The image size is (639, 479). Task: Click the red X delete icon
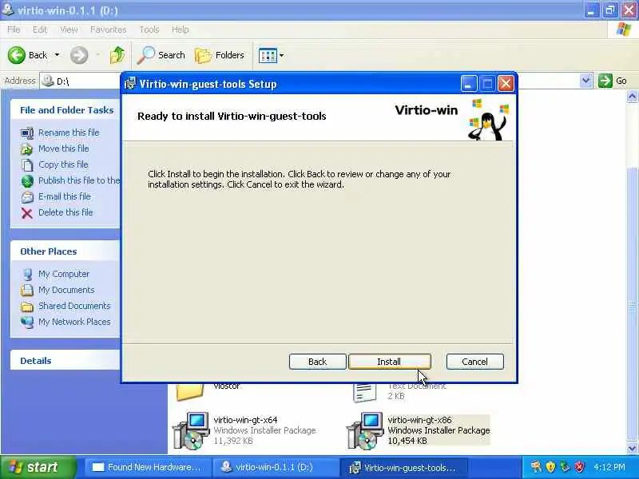pos(27,213)
